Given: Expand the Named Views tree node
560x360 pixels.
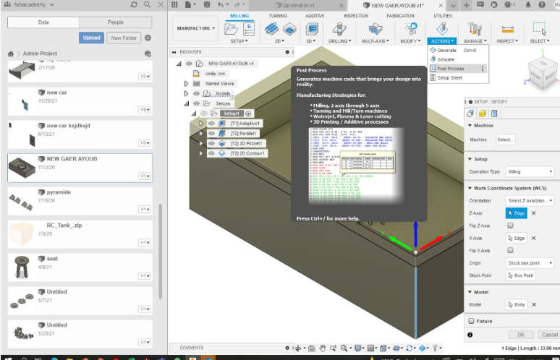Looking at the screenshot, I should (x=186, y=83).
